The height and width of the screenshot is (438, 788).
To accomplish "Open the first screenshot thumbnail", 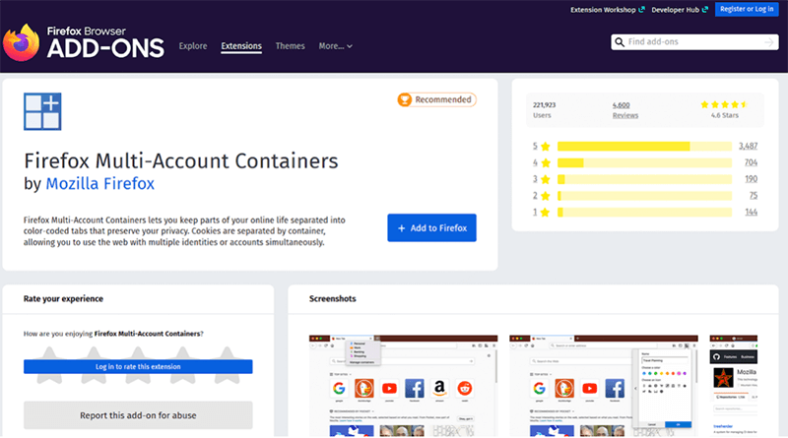I will tap(403, 386).
